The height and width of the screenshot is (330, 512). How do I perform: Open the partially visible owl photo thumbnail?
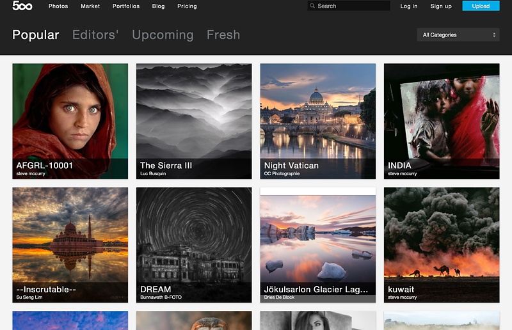click(194, 320)
